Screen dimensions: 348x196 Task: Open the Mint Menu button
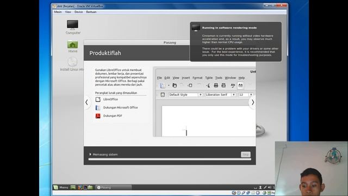(61, 187)
